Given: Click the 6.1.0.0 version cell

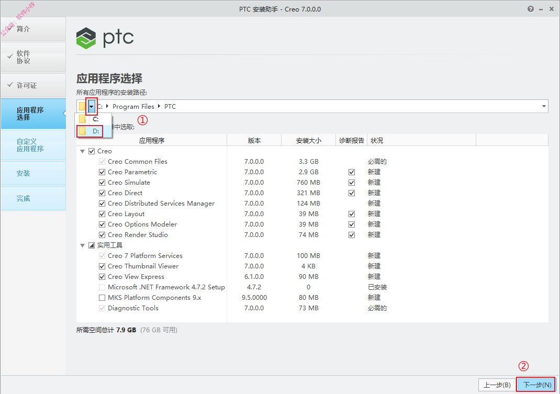Looking at the screenshot, I should 254,277.
